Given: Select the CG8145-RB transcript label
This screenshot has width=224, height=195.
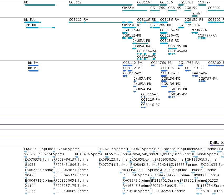Looking at the screenshot, I should coord(178,46).
